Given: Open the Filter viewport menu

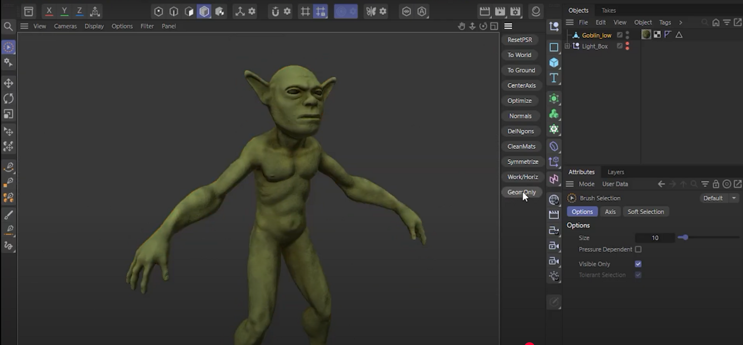Looking at the screenshot, I should click(147, 26).
